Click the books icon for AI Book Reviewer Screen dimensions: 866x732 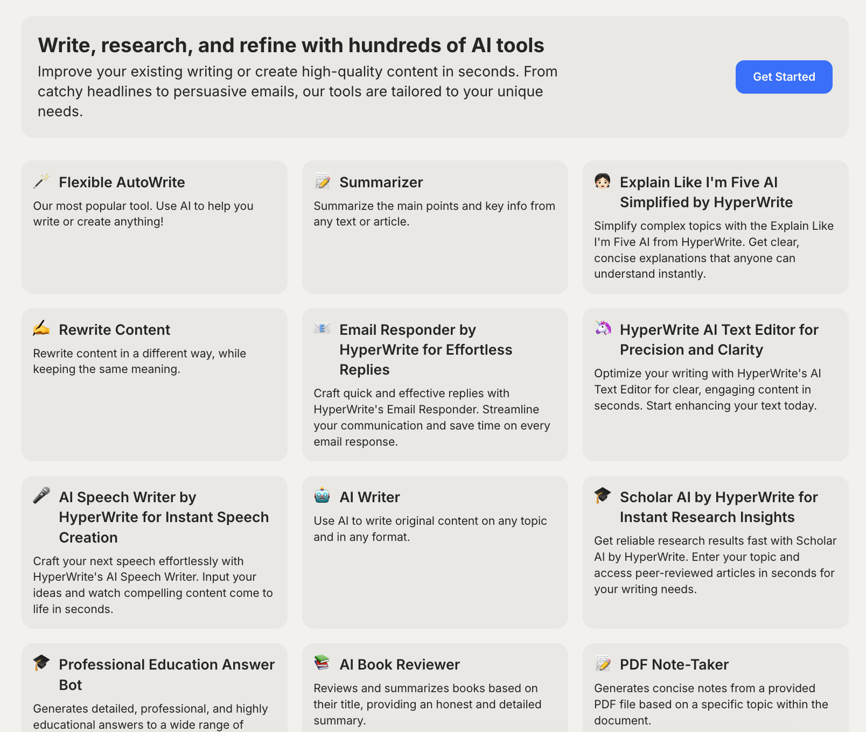tap(322, 663)
